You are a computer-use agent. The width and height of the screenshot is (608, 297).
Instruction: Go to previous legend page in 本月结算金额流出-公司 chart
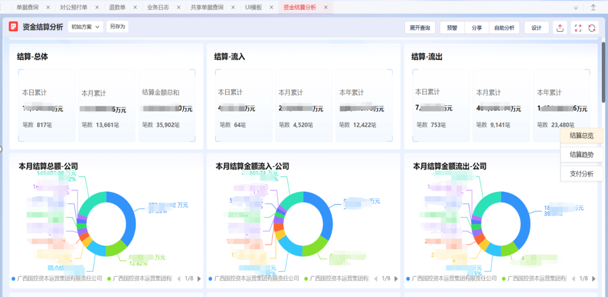(x=573, y=278)
